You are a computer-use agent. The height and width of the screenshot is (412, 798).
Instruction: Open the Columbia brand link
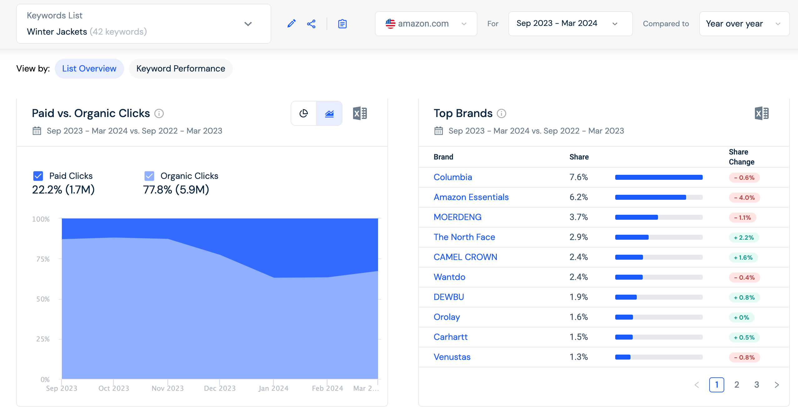[x=453, y=177]
